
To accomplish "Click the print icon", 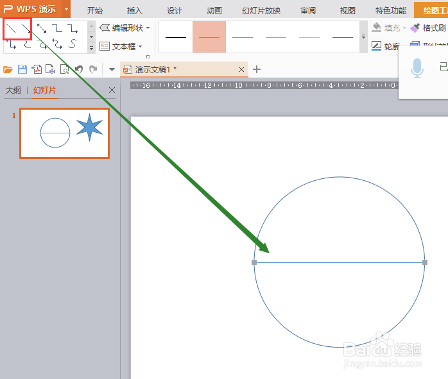I will coord(51,69).
